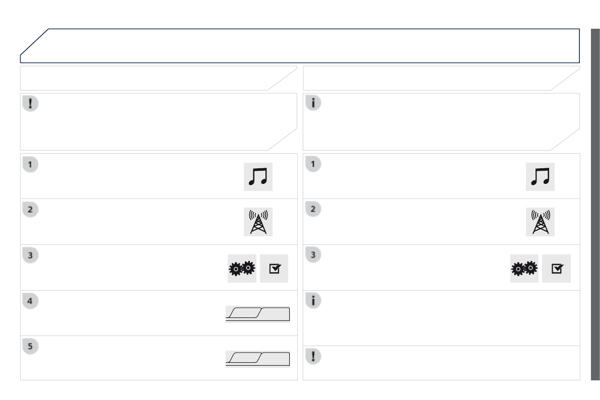Click the warning exclamation icon in top-left box
This screenshot has height=400, width=600.
[x=31, y=104]
